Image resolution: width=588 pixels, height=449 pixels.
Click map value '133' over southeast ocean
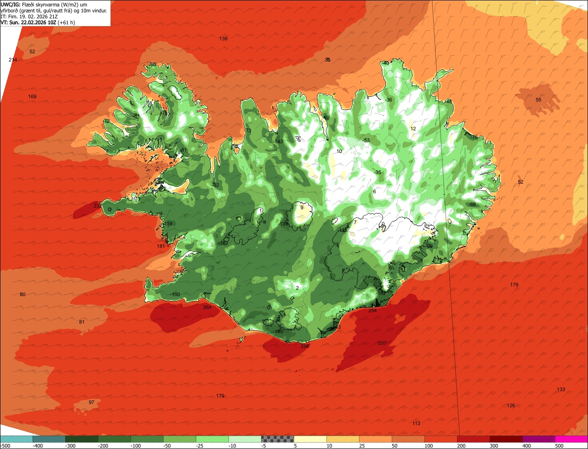pyautogui.click(x=561, y=389)
